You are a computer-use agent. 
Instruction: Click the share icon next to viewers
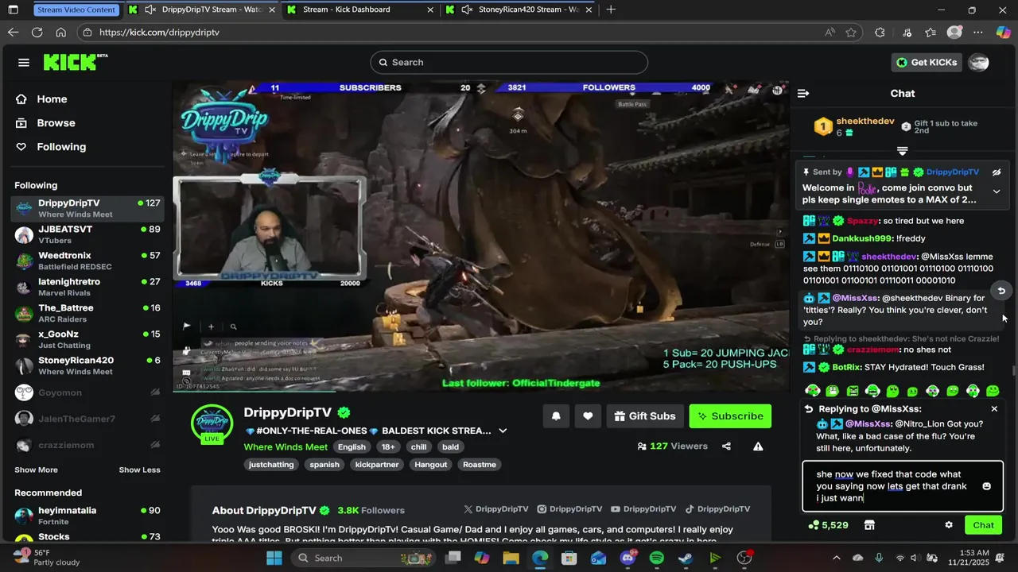click(x=726, y=446)
